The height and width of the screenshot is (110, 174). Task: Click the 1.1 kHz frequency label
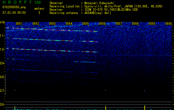click(x=2, y=36)
